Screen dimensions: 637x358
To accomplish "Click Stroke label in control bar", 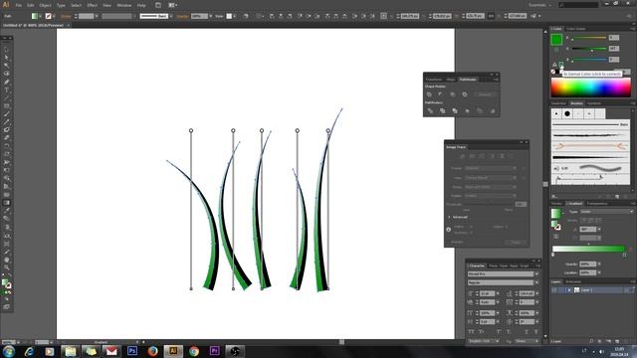I will click(66, 16).
